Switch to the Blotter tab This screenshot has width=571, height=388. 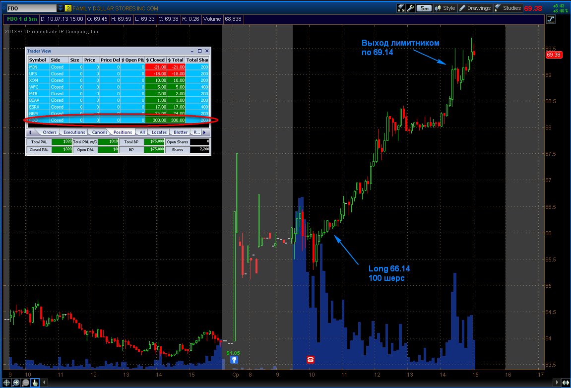[180, 132]
